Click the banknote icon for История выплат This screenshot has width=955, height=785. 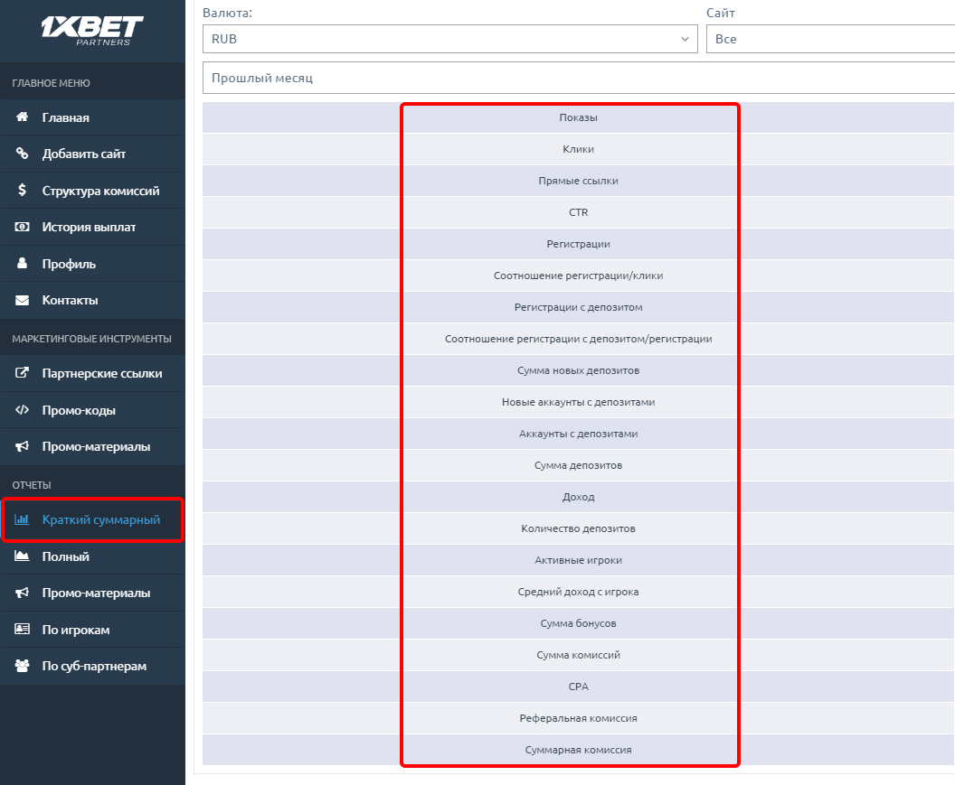(22, 227)
